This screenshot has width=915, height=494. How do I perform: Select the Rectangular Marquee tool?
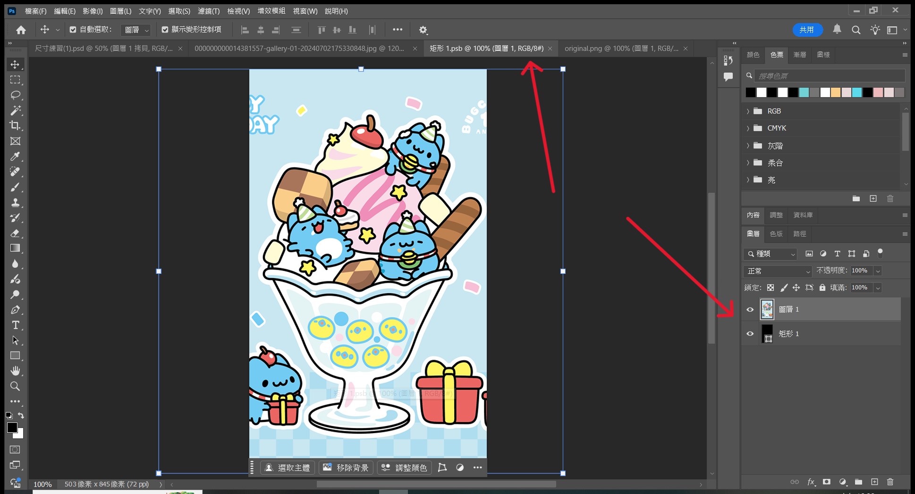[x=15, y=80]
